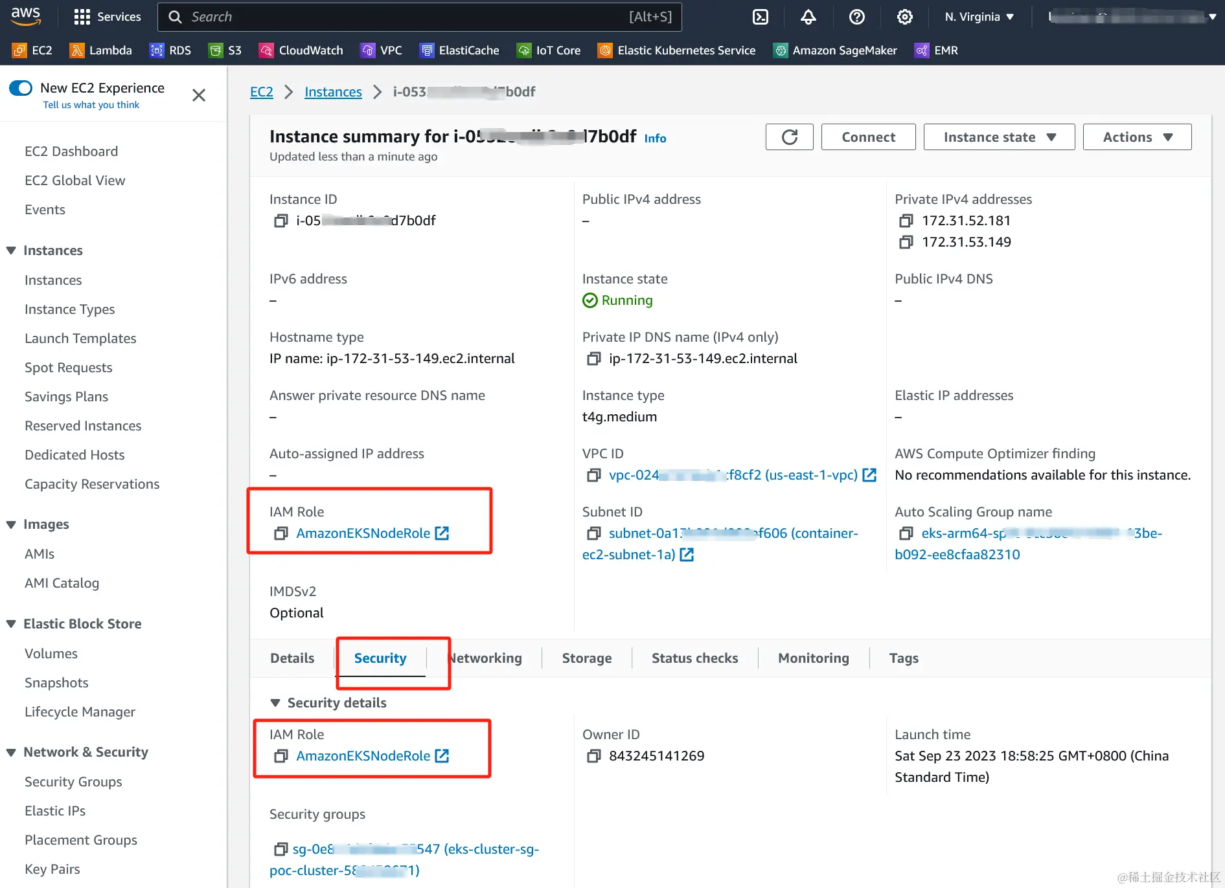Launch the CloudShell terminal icon
Screen dimensions: 1225x888
pyautogui.click(x=761, y=17)
